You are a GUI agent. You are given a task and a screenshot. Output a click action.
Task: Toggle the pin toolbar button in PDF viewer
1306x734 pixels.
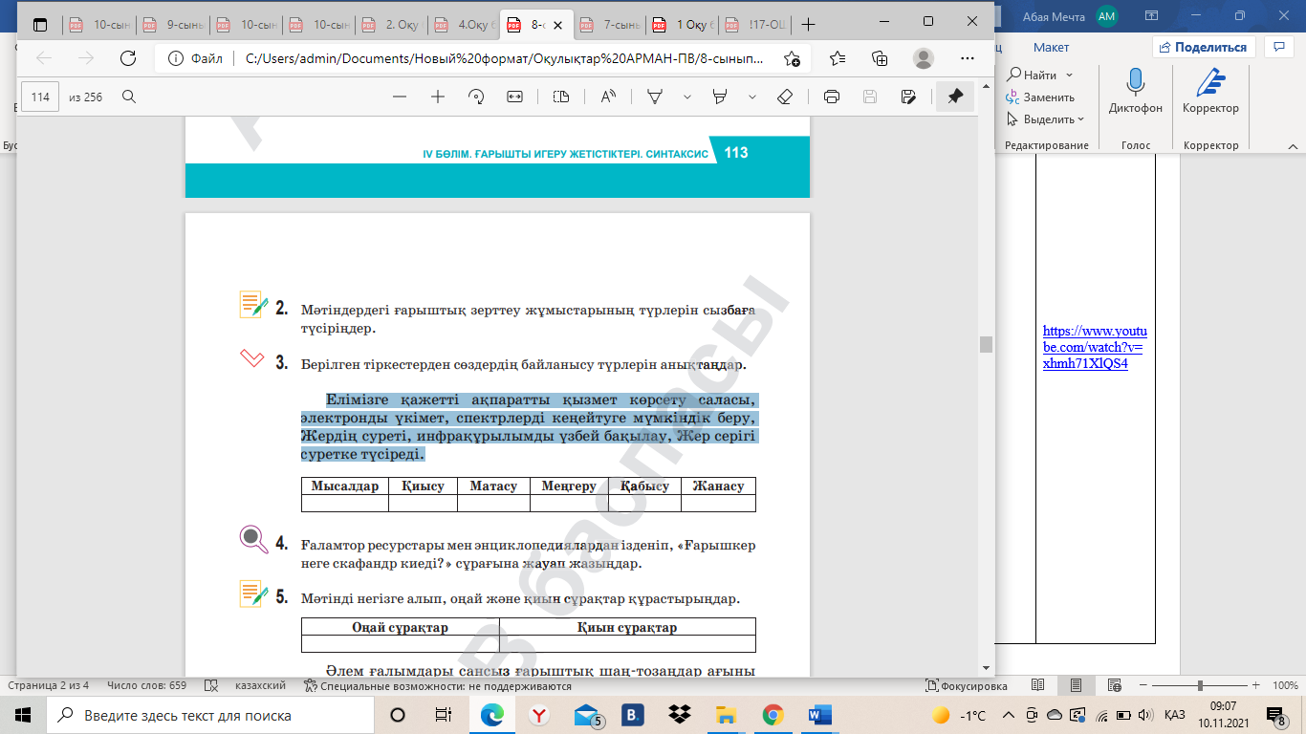click(954, 97)
